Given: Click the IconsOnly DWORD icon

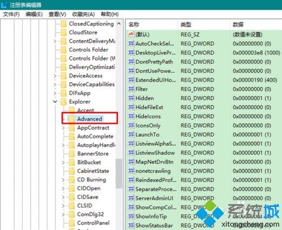Looking at the screenshot, I should (131, 125).
